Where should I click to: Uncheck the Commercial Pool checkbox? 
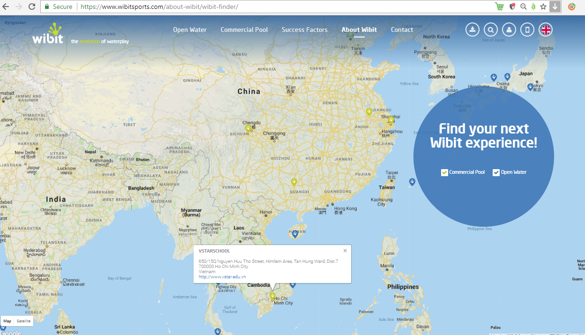[444, 172]
